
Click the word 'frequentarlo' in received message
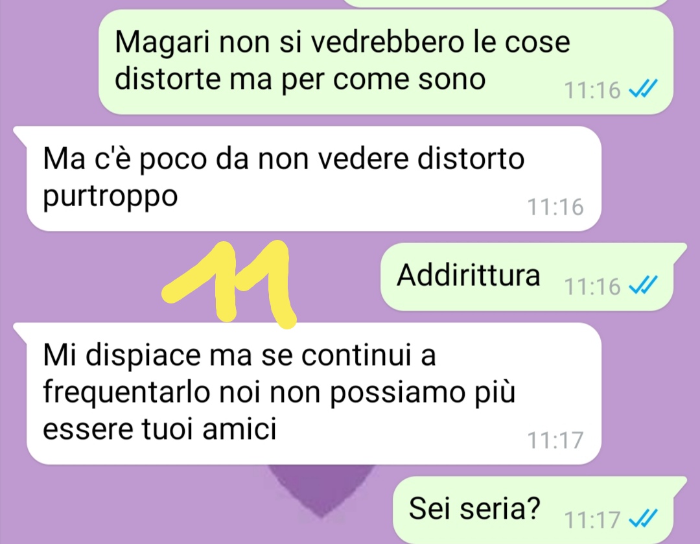coord(126,393)
